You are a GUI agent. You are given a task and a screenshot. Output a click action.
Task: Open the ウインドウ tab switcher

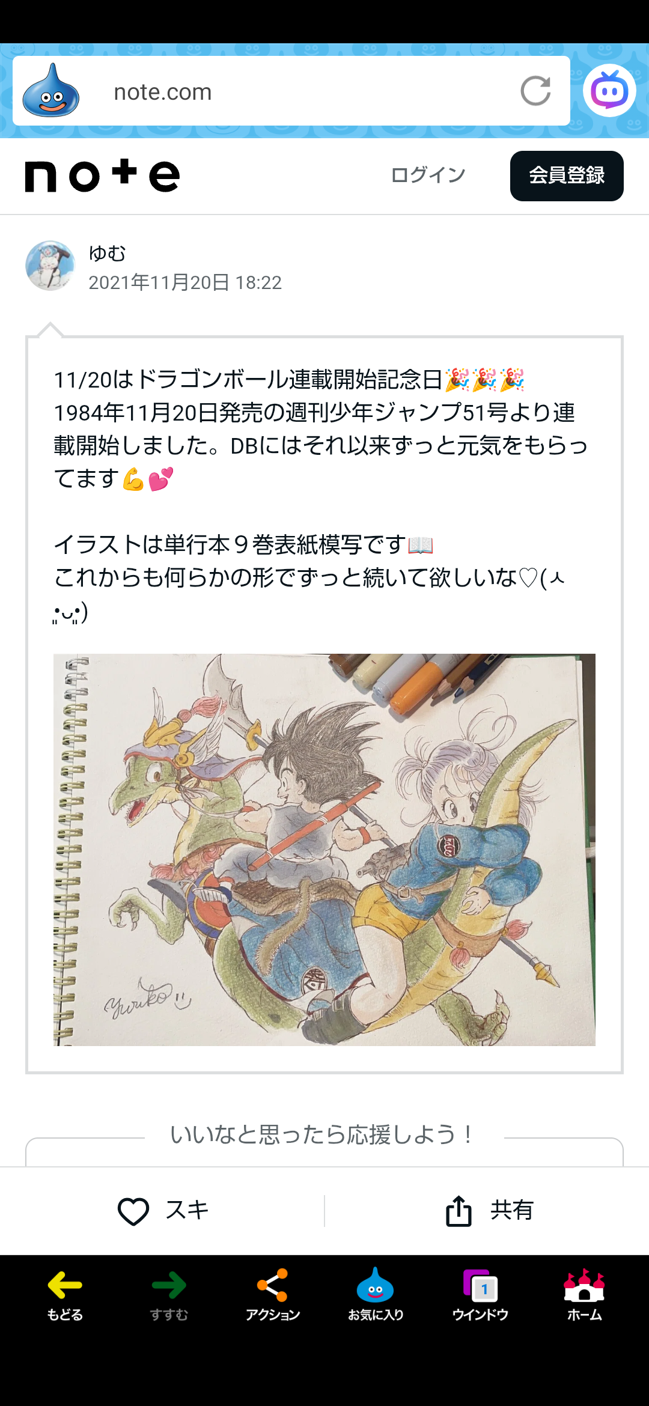tap(480, 1296)
